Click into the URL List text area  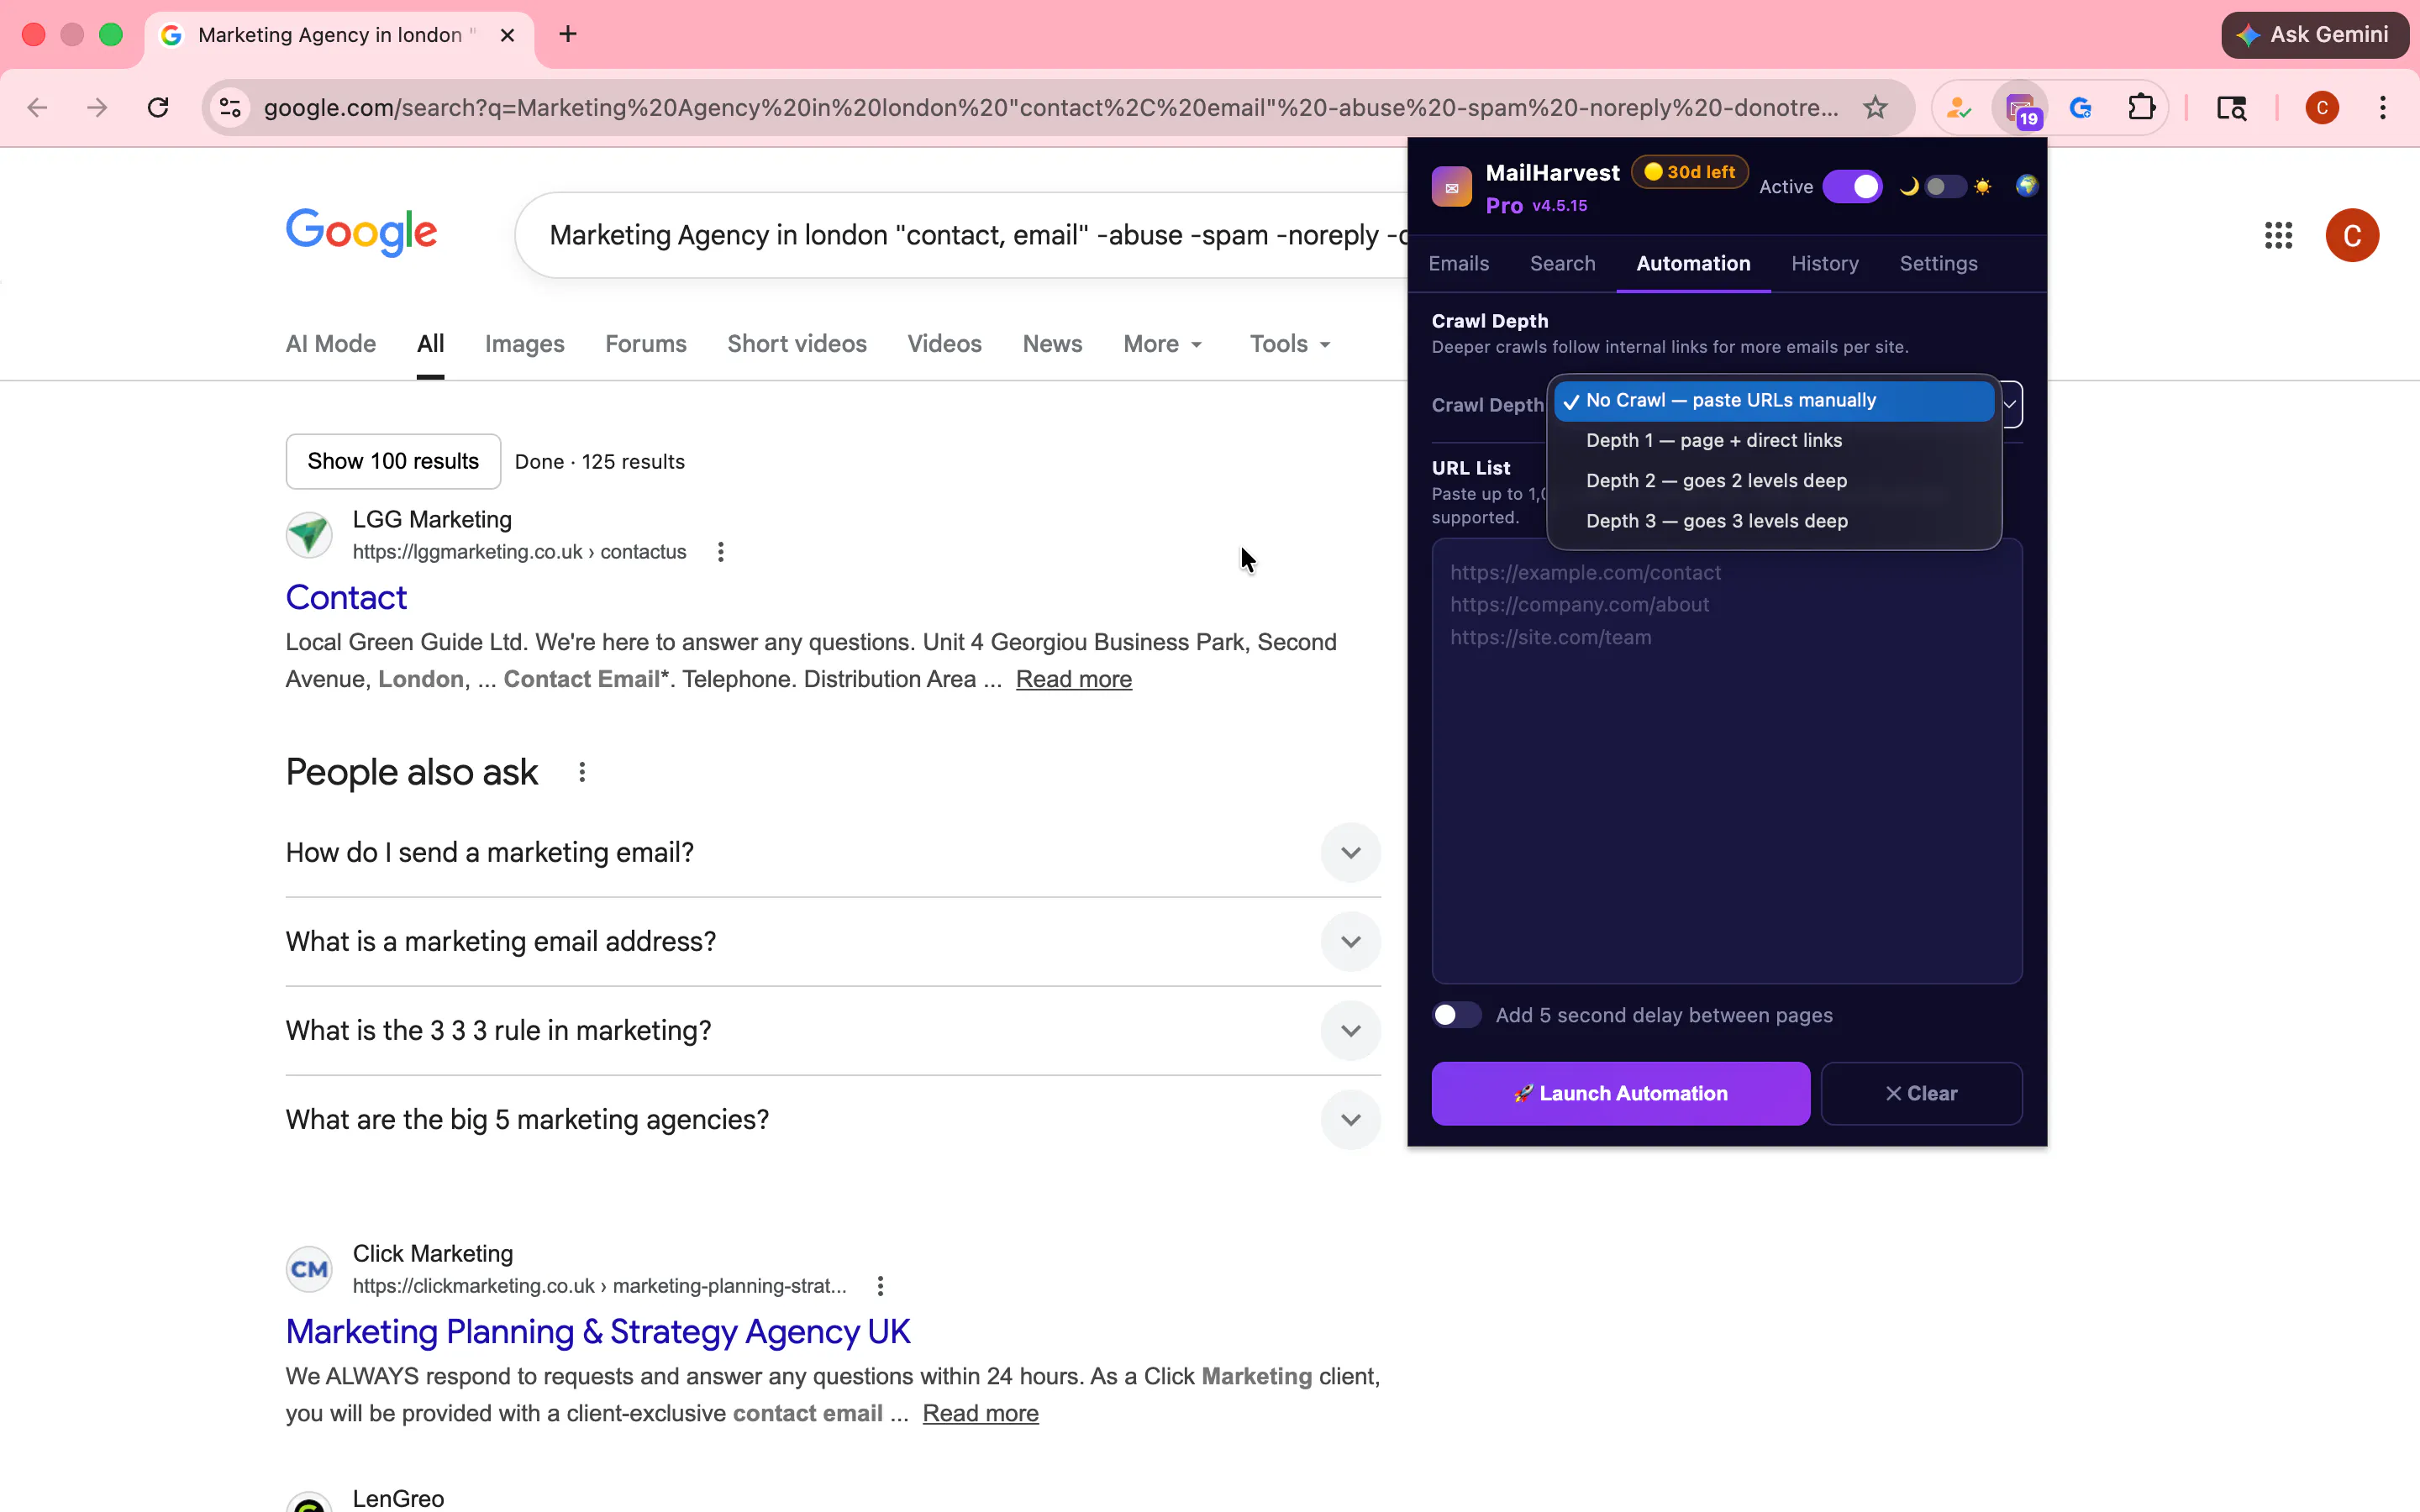[x=1727, y=762]
